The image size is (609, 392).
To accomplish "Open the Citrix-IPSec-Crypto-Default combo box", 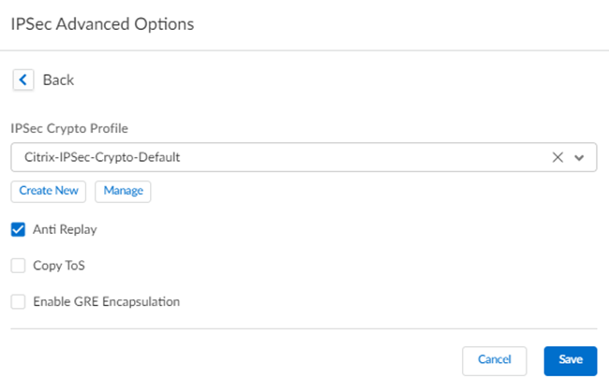I will point(281,157).
